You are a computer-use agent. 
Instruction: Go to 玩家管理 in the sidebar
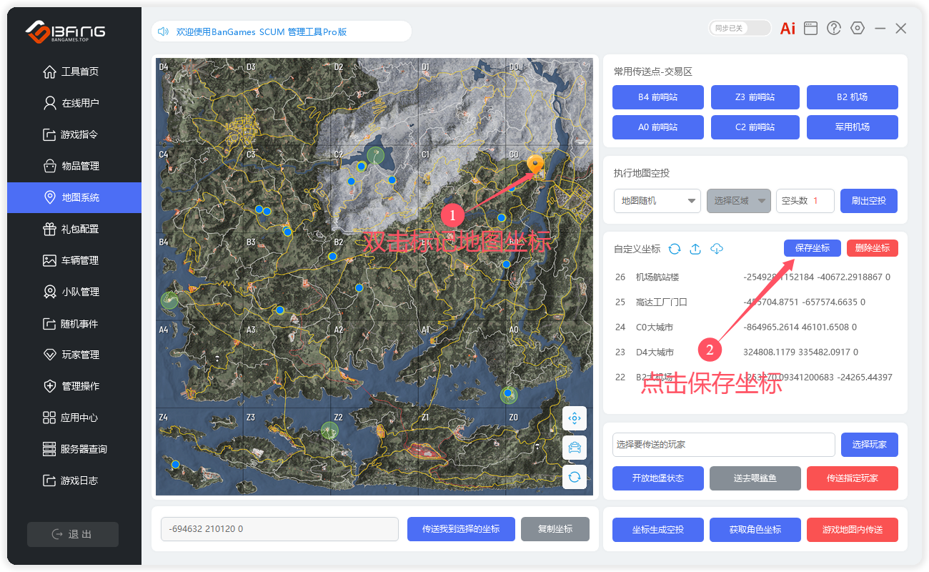[x=80, y=355]
